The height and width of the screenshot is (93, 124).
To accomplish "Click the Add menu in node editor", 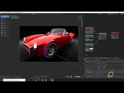I will point(99,58).
